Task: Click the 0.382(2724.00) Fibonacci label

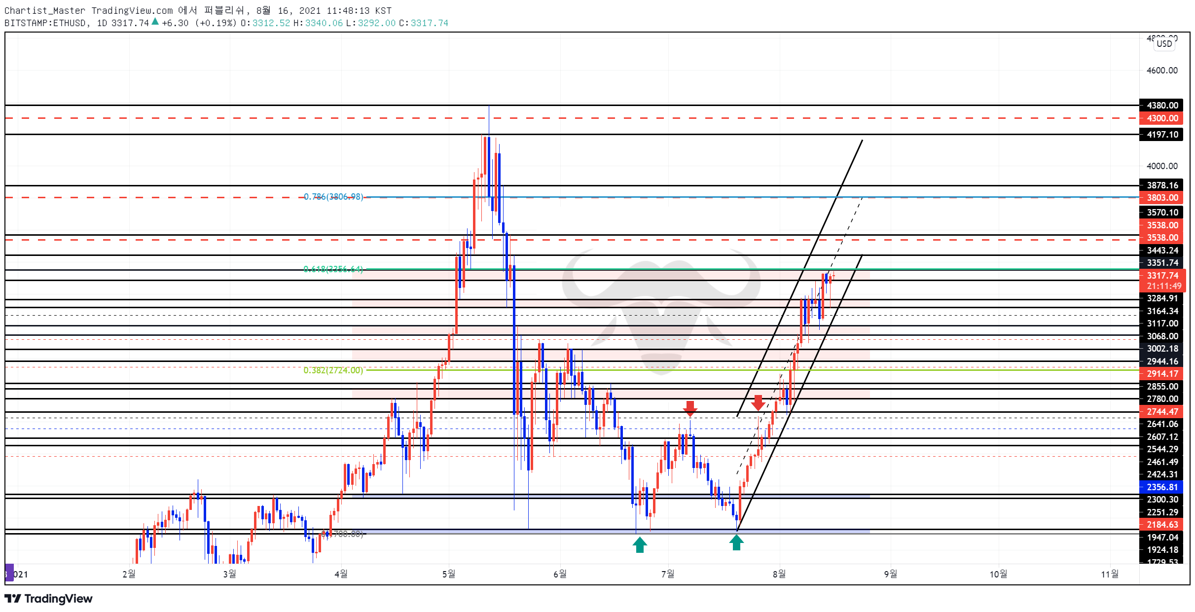Action: (x=333, y=370)
